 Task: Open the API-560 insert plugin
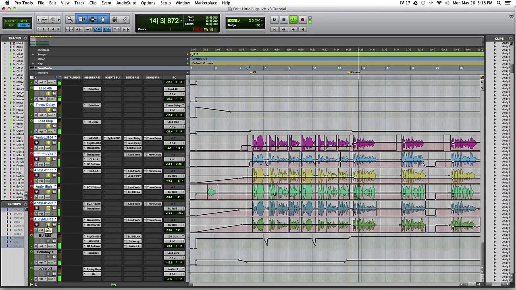(93, 138)
